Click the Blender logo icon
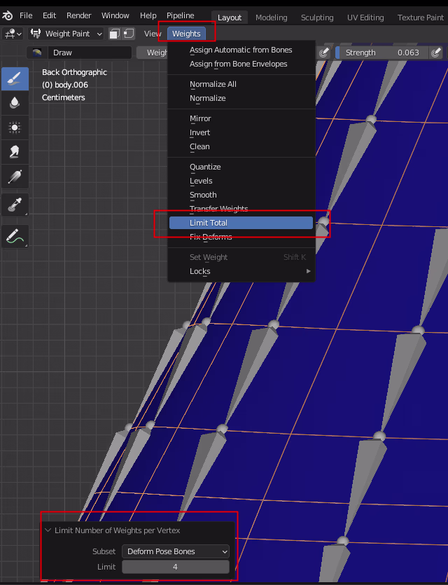Image resolution: width=448 pixels, height=585 pixels. coord(8,15)
